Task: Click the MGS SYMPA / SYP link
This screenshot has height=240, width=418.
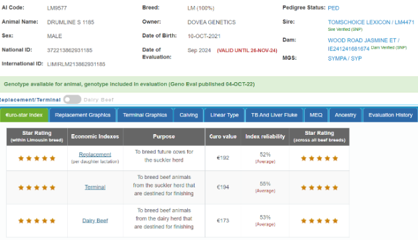Action: (x=345, y=59)
